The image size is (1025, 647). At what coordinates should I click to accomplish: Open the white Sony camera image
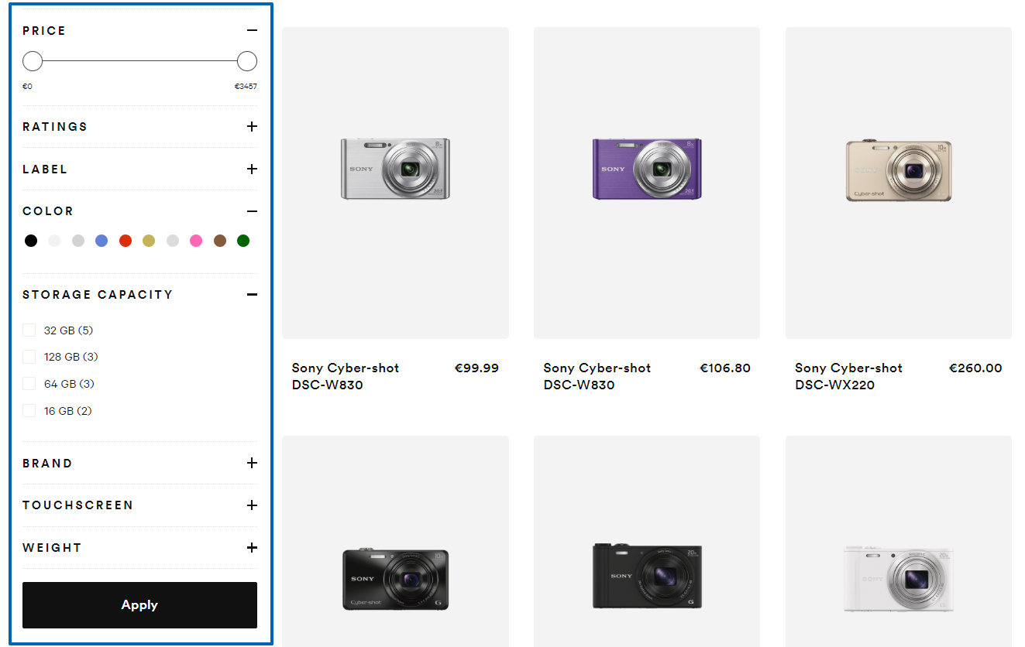point(899,542)
